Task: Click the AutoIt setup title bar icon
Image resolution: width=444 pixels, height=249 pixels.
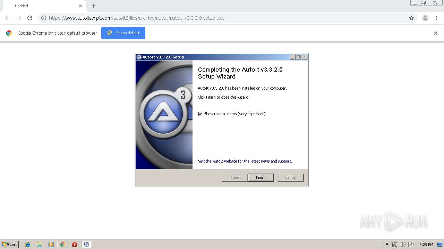Action: pyautogui.click(x=139, y=57)
